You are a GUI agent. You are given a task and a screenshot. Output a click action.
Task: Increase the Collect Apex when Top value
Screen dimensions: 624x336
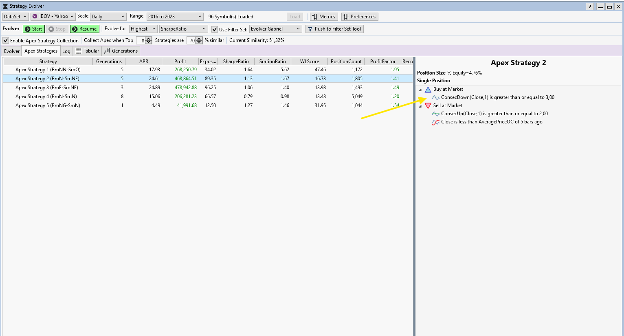(x=149, y=39)
